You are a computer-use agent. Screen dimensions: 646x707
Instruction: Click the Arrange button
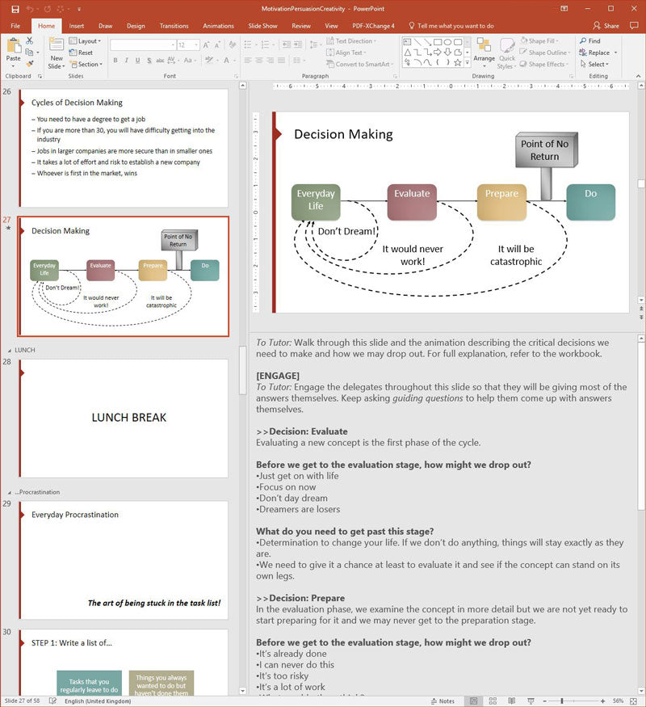[x=484, y=53]
